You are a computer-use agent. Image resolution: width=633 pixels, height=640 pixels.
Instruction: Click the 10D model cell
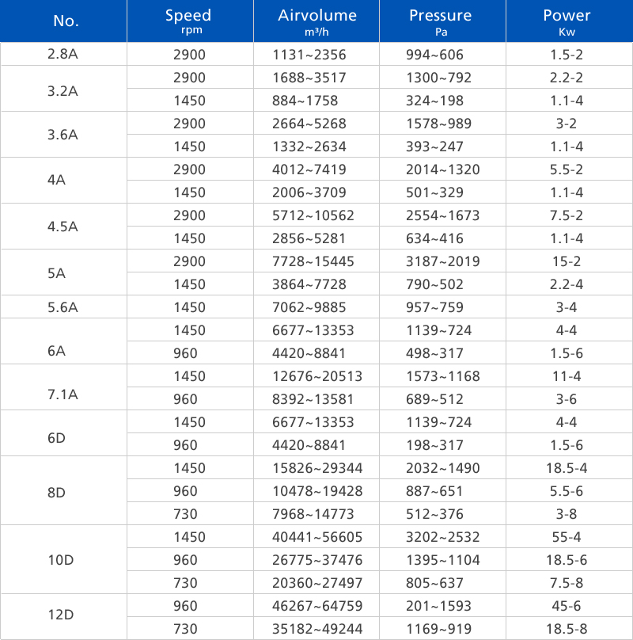click(x=63, y=560)
